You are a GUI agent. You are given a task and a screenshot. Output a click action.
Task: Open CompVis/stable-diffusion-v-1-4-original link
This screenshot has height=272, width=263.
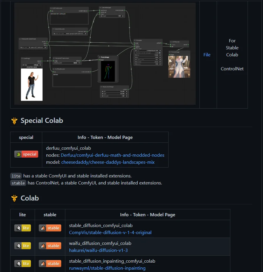[x=110, y=232]
